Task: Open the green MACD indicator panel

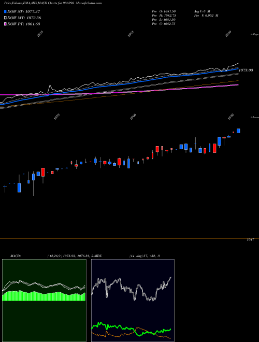Action: [44, 301]
